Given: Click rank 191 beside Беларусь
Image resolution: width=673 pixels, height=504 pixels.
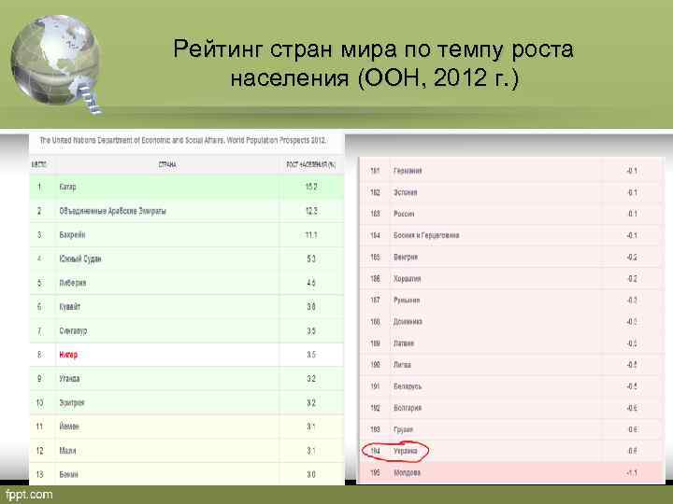Looking at the screenshot, I should pyautogui.click(x=375, y=386).
